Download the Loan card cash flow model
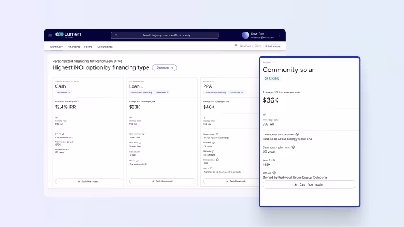Viewport: 404px width, 227px height. (x=163, y=181)
